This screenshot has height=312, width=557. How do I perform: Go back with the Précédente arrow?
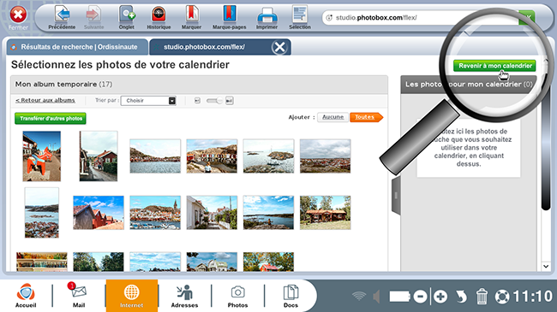tap(62, 17)
